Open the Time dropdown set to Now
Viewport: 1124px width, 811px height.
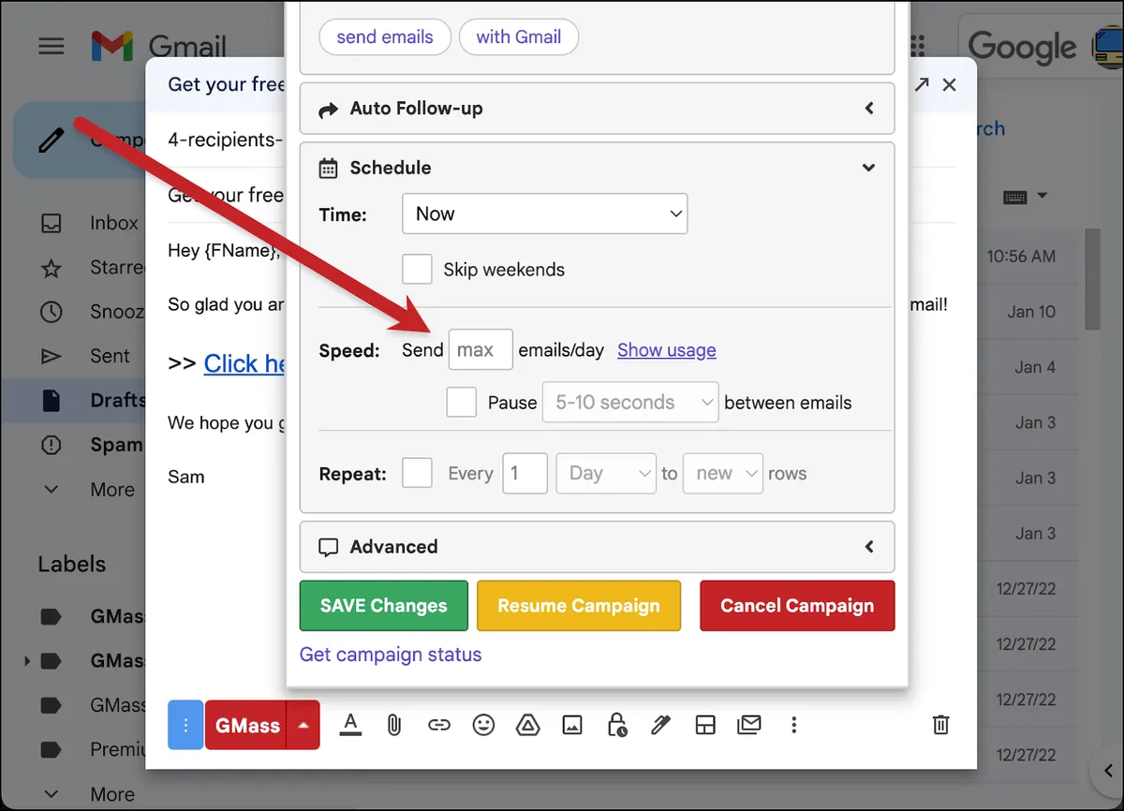coord(545,214)
